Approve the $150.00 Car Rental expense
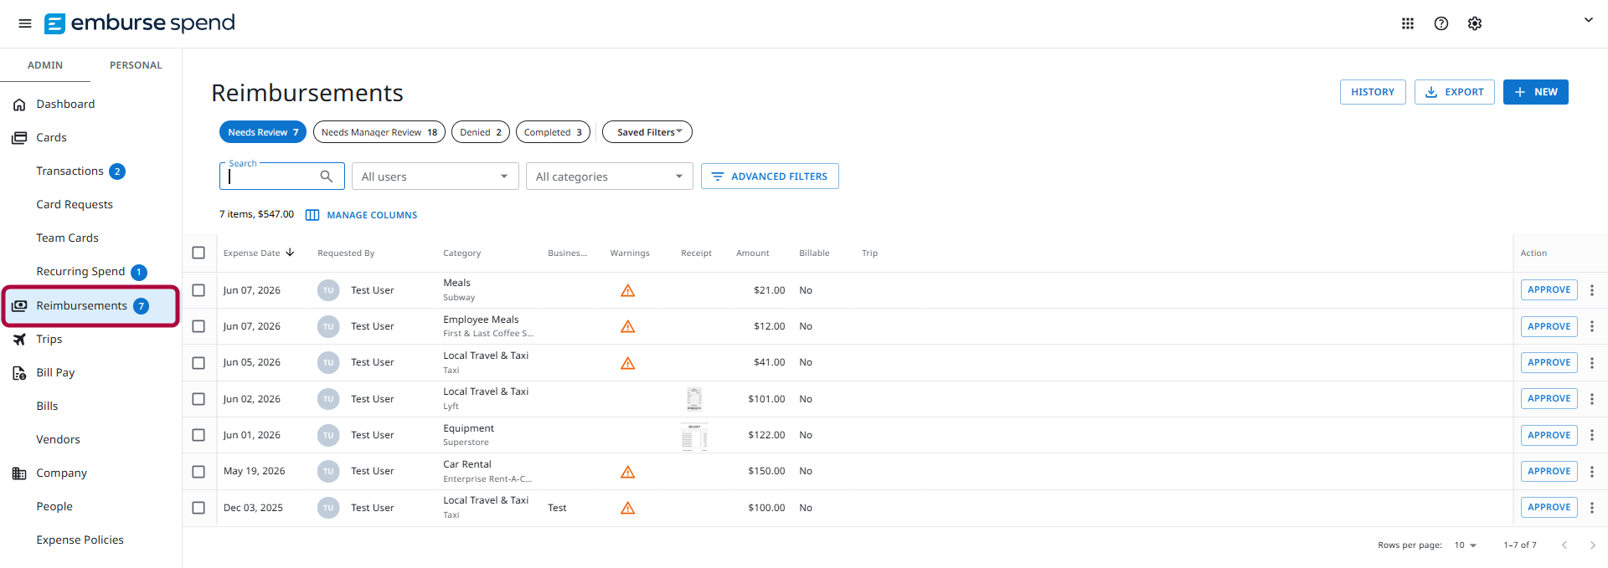This screenshot has width=1608, height=568. pos(1549,472)
